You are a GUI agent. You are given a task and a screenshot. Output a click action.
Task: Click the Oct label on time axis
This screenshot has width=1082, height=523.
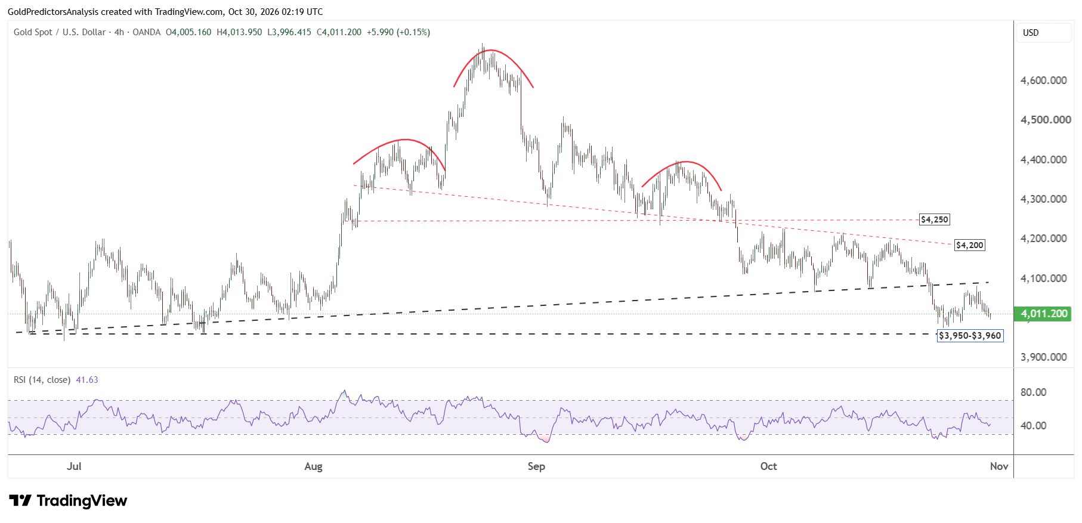click(769, 466)
